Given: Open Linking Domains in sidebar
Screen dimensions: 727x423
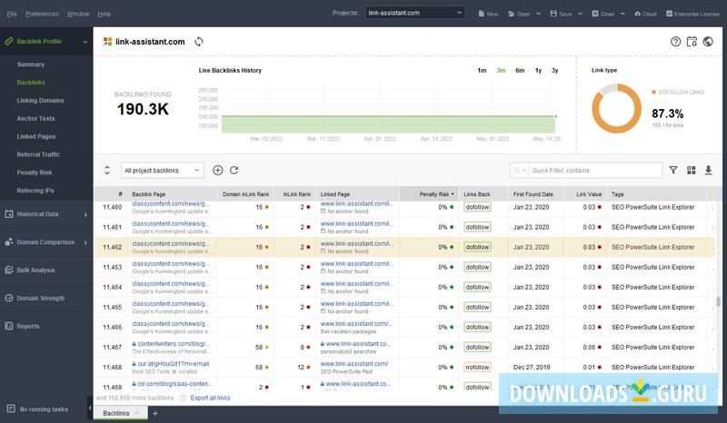Looking at the screenshot, I should [40, 100].
